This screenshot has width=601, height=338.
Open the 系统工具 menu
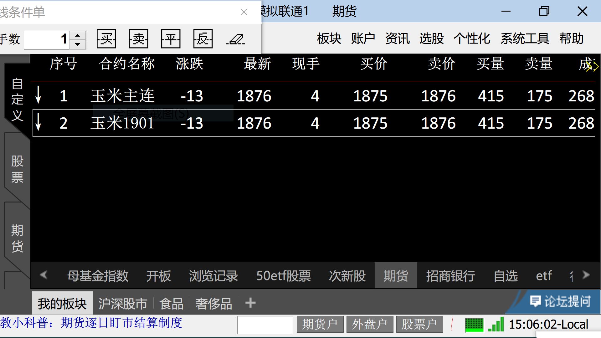point(525,39)
